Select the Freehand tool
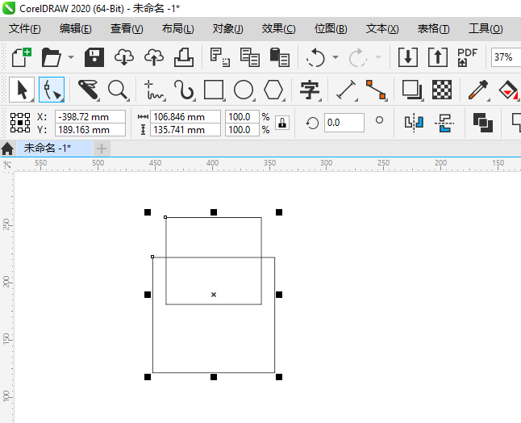The width and height of the screenshot is (521, 423). (154, 90)
